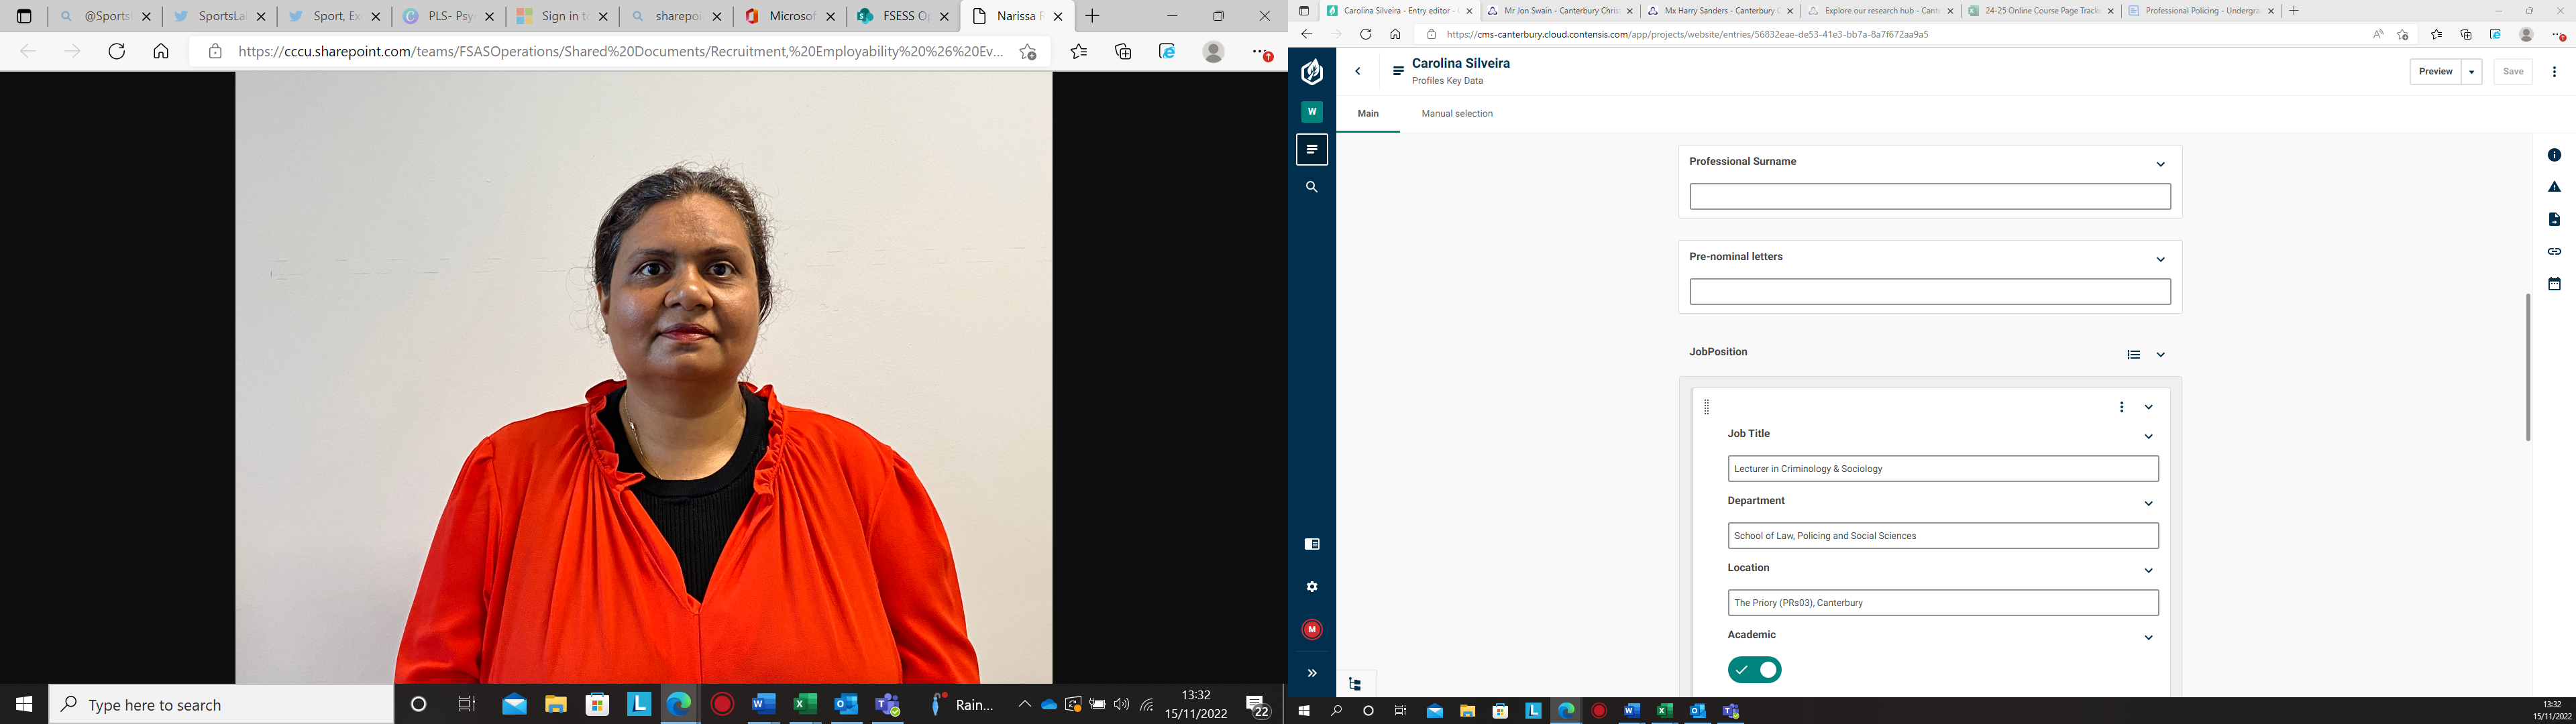Click the Save button
Screen dimensions: 2576x724
coord(2512,72)
